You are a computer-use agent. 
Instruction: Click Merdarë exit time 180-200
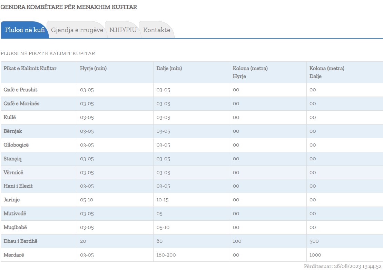coord(166,255)
